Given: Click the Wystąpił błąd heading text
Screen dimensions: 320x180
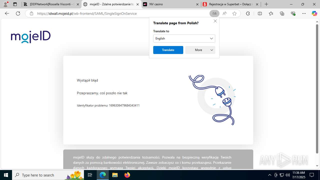Looking at the screenshot, I should (87, 80).
